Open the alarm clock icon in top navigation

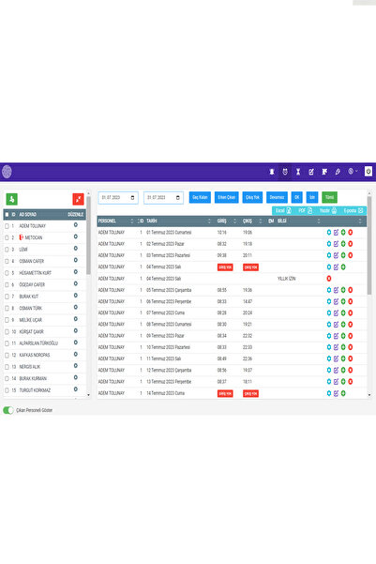(285, 172)
